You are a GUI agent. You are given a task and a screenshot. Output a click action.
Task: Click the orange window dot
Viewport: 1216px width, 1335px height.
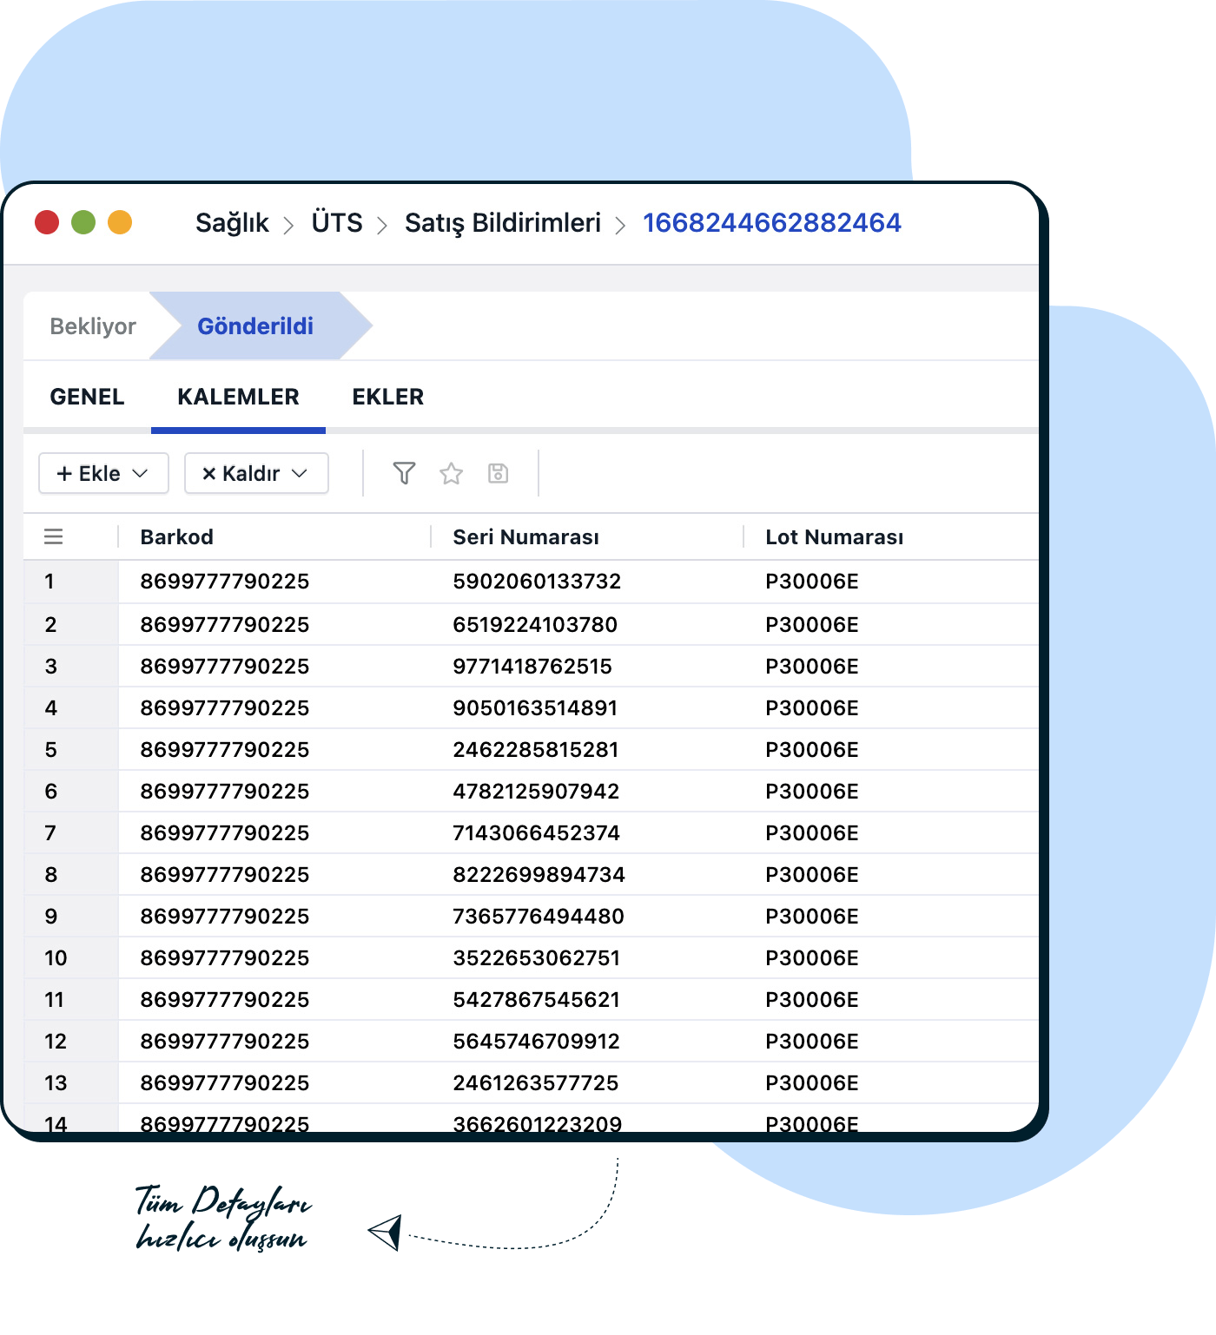pyautogui.click(x=120, y=223)
